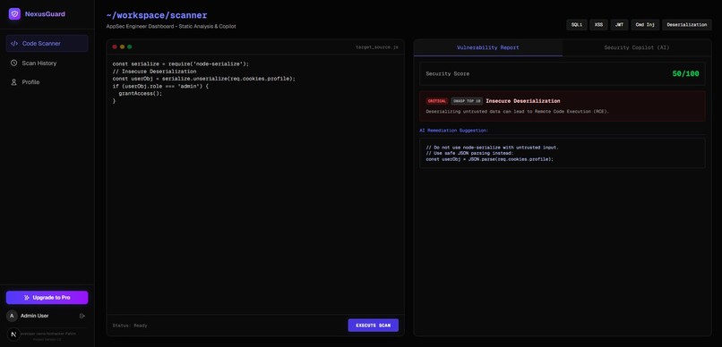Click the Code Scanner brackets icon

pyautogui.click(x=13, y=44)
